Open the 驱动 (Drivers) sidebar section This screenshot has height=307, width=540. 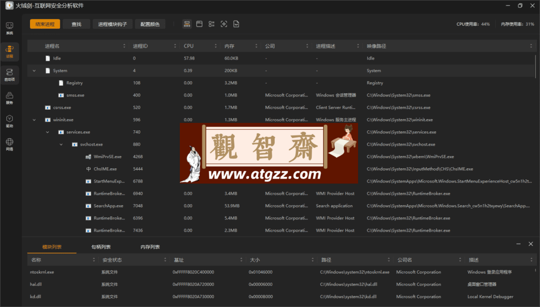coord(9,121)
